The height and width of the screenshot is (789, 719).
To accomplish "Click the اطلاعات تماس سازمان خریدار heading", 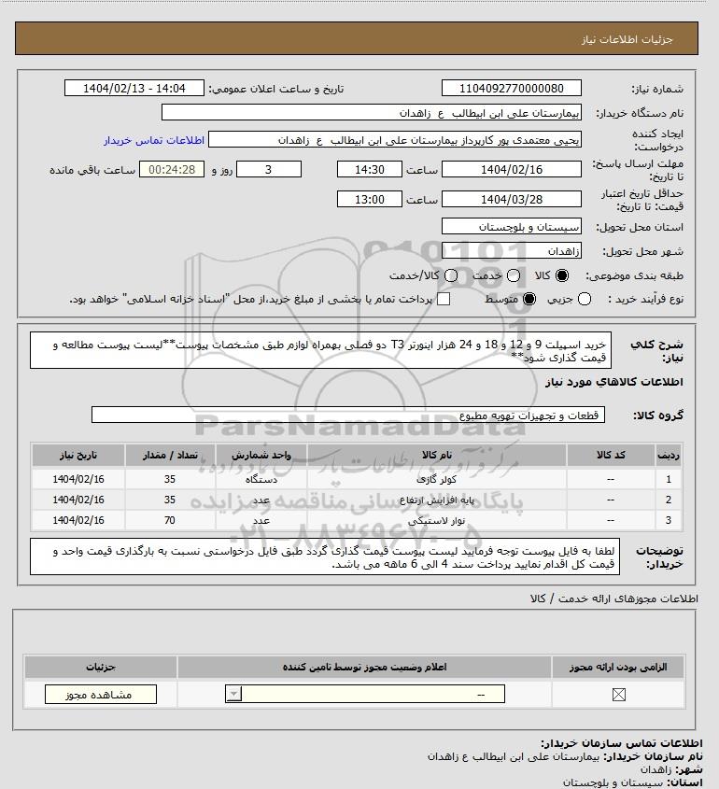I will [621, 743].
